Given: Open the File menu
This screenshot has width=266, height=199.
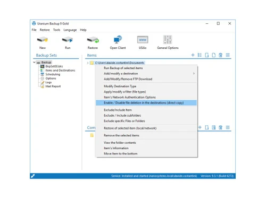Looking at the screenshot, I should pos(34,30).
